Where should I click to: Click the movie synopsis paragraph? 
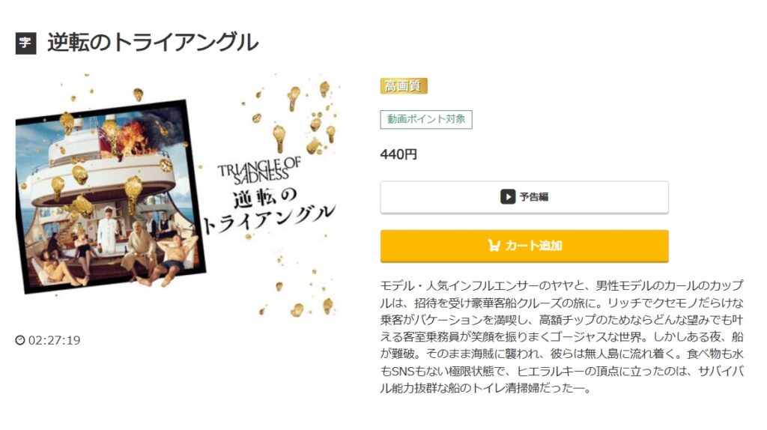562,336
